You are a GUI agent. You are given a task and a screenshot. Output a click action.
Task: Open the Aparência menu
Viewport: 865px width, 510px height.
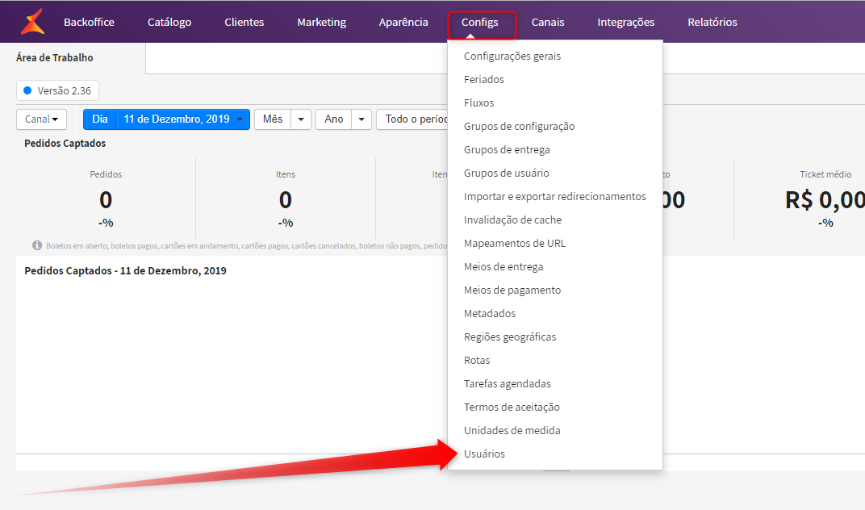click(x=403, y=22)
